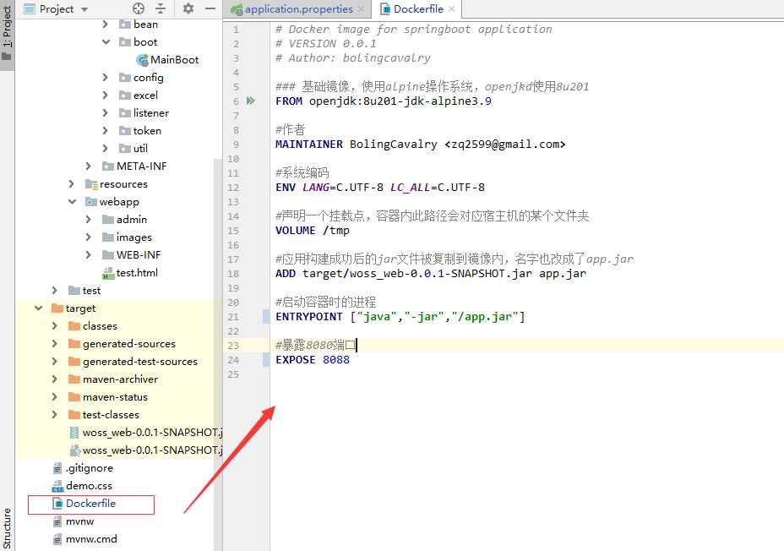Viewport: 784px width, 551px height.
Task: Click the Dockerfile tab icon
Action: tap(385, 9)
